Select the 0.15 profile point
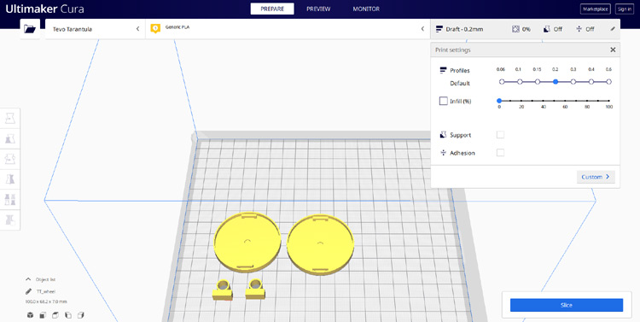Image resolution: width=640 pixels, height=322 pixels. (538, 82)
